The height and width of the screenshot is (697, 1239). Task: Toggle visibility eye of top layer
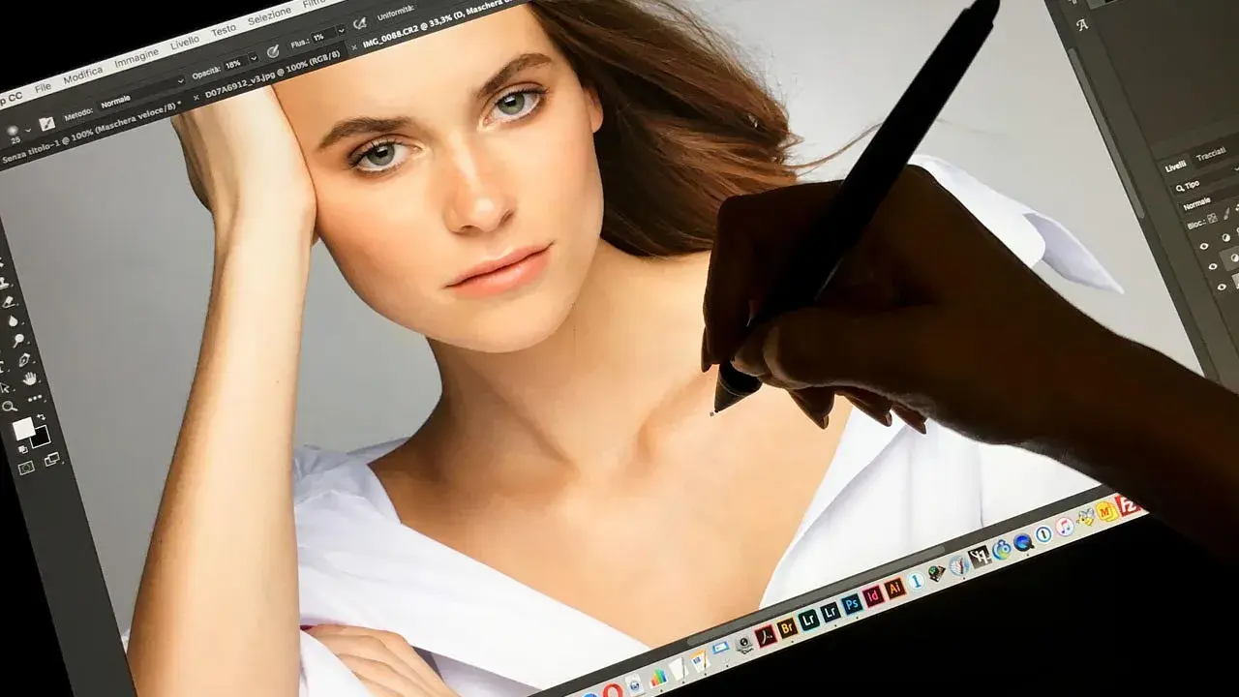[1204, 246]
